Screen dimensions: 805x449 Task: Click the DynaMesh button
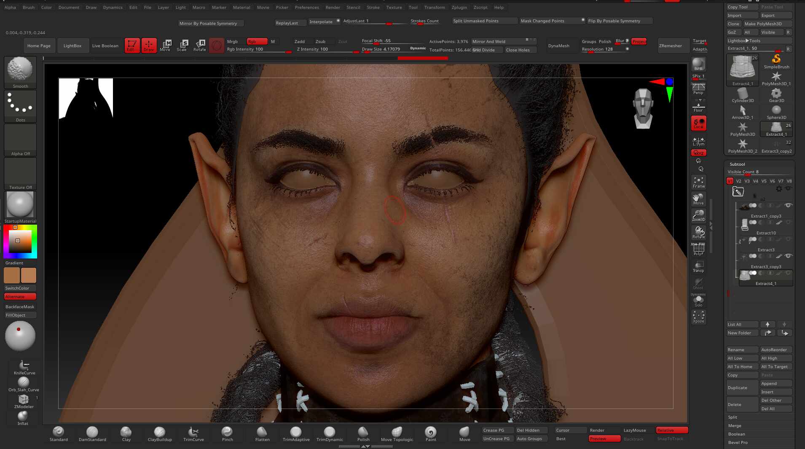coord(558,46)
